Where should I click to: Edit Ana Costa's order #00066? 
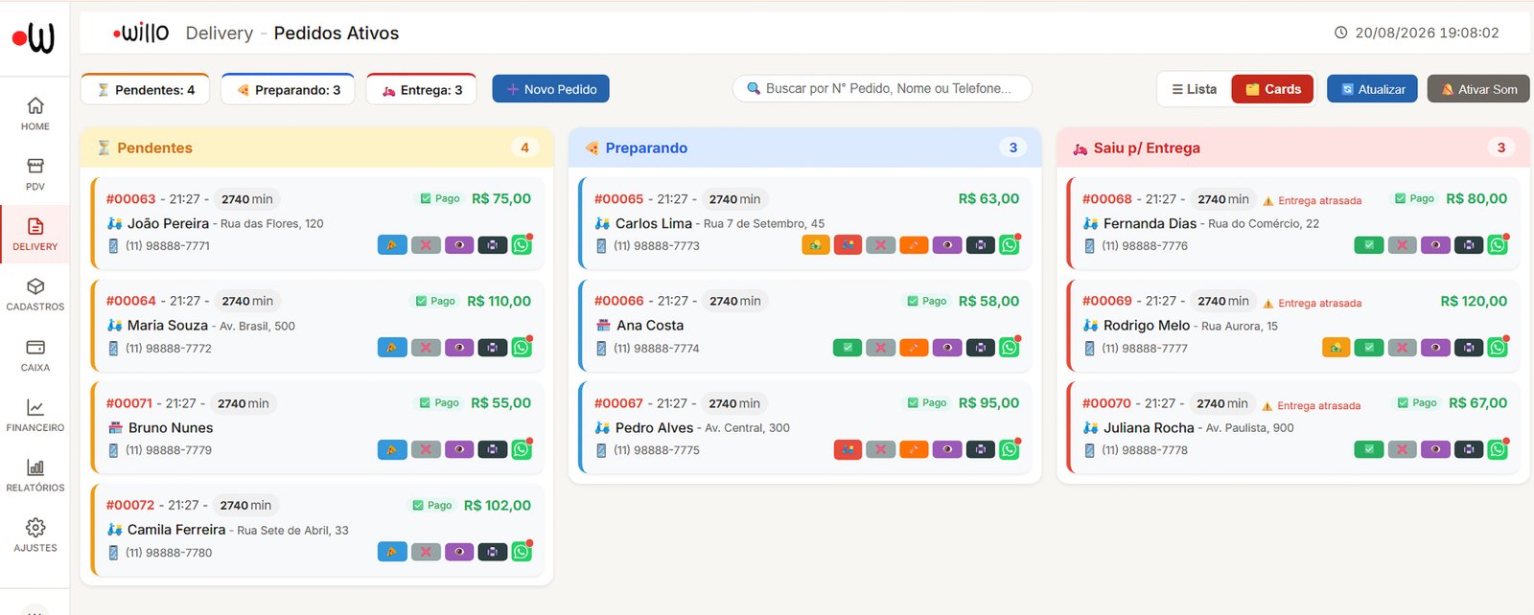click(x=914, y=348)
